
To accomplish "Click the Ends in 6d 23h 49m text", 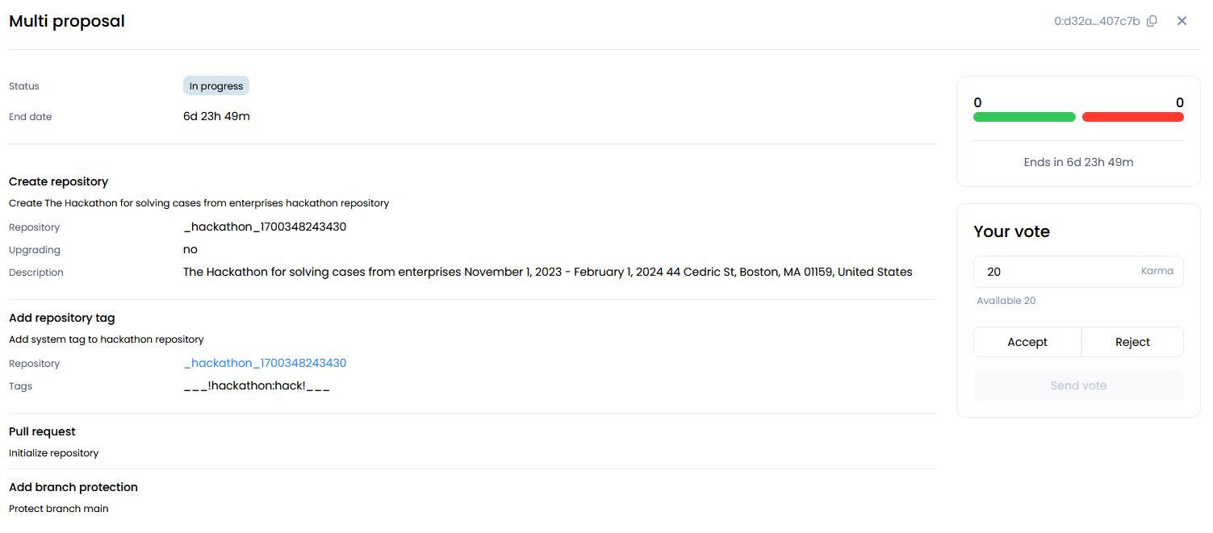I will coord(1078,162).
